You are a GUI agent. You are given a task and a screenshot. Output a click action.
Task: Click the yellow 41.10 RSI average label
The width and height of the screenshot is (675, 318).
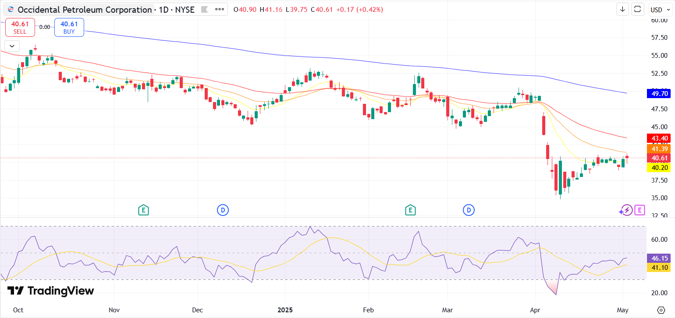[x=659, y=267]
